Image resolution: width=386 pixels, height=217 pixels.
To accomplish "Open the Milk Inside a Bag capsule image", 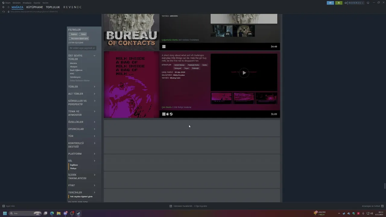I will pyautogui.click(x=131, y=84).
